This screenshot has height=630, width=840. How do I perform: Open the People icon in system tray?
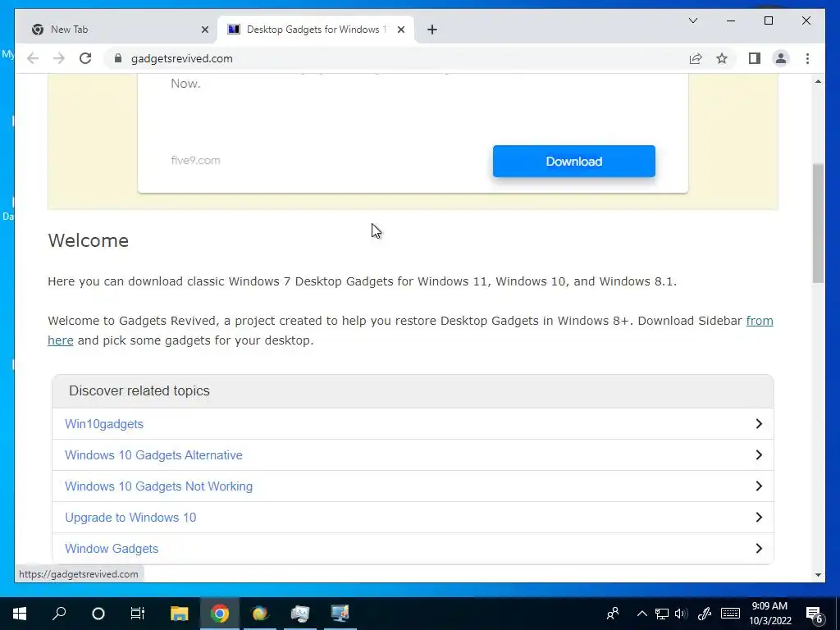coord(612,613)
